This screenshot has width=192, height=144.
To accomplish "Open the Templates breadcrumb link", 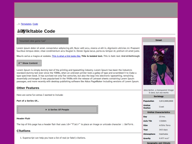I will click(26, 24).
